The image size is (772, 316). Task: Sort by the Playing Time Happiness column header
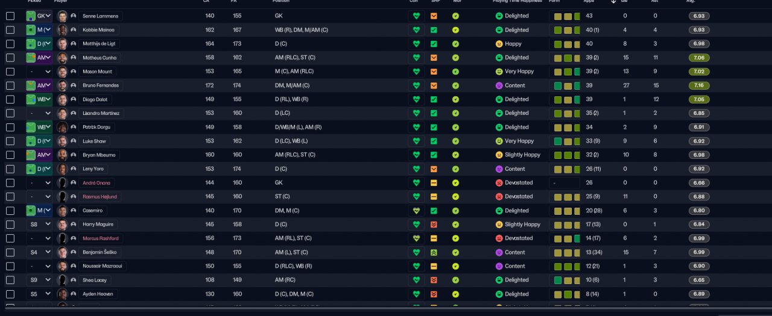tap(516, 1)
